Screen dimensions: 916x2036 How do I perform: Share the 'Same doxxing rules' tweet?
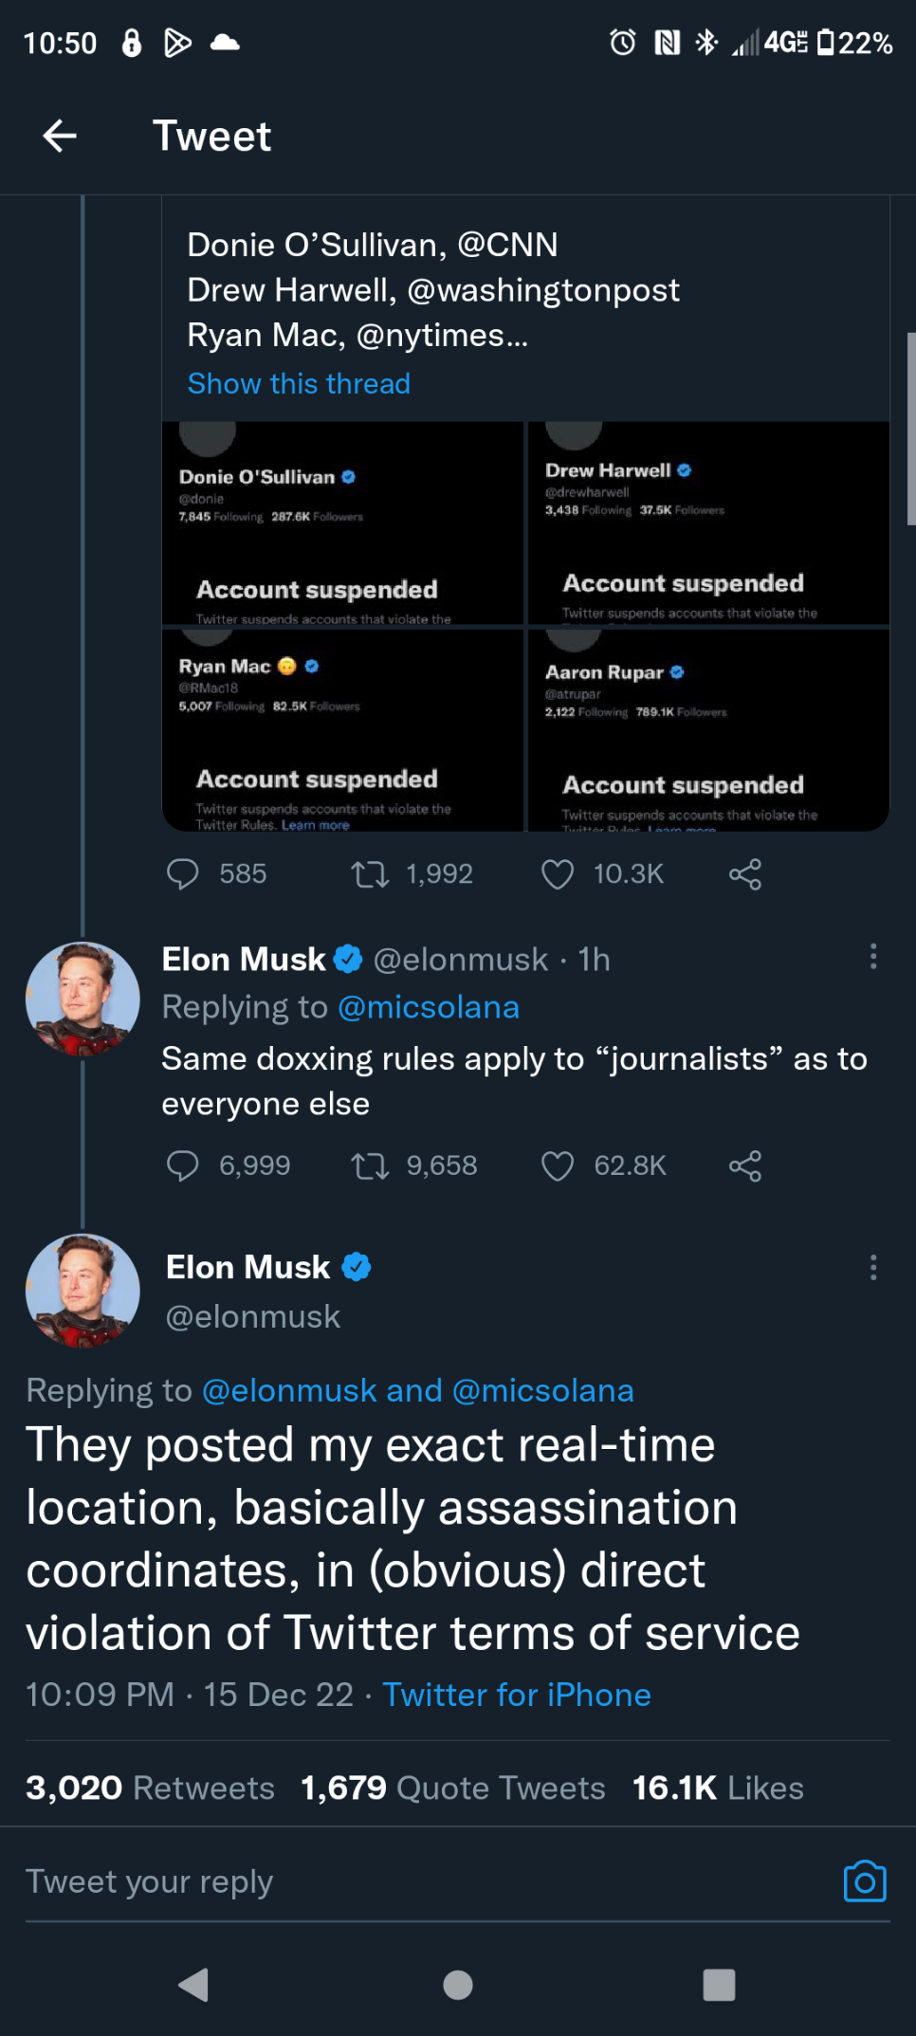745,1165
